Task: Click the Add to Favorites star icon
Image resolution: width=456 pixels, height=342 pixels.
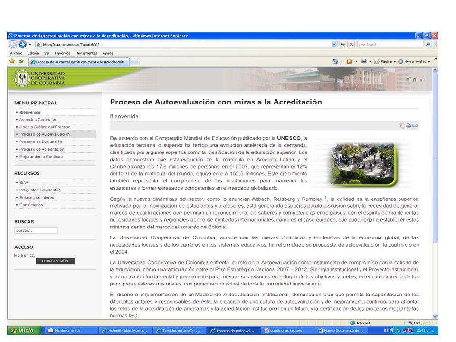Action: (x=21, y=61)
